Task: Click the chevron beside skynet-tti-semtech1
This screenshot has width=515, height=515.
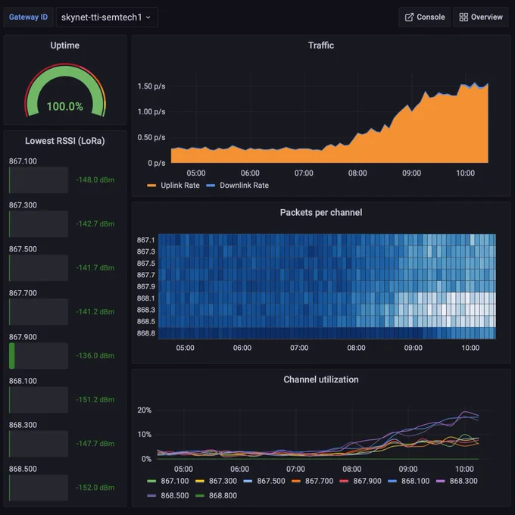Action: click(148, 17)
